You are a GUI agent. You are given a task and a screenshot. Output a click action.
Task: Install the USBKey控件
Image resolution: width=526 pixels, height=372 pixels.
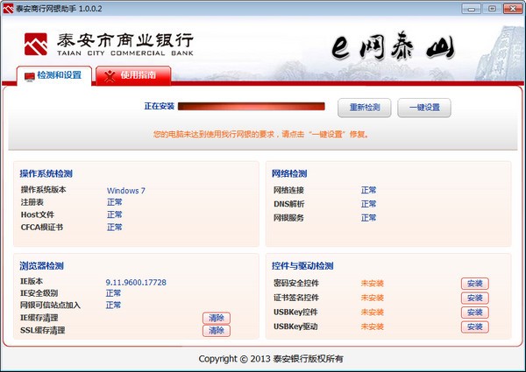click(474, 312)
